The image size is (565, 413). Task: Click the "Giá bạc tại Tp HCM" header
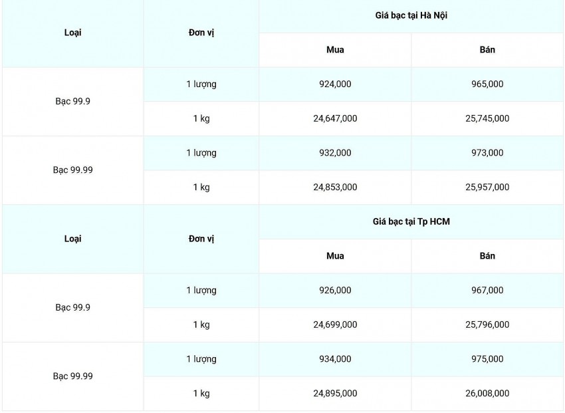411,221
